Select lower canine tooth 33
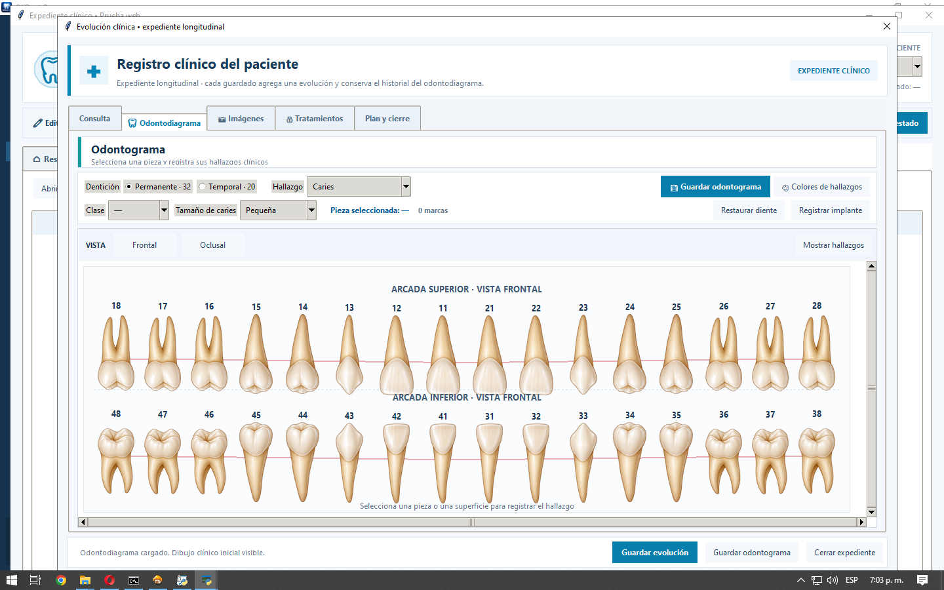This screenshot has height=590, width=944. (583, 463)
